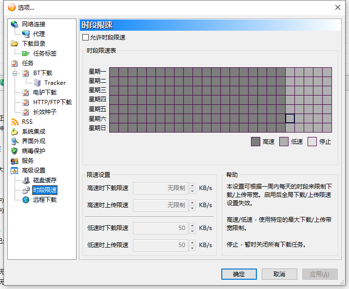Screen dimensions: 349x289
Task: Click the globe icon beside 远程下载
Action: (26, 199)
